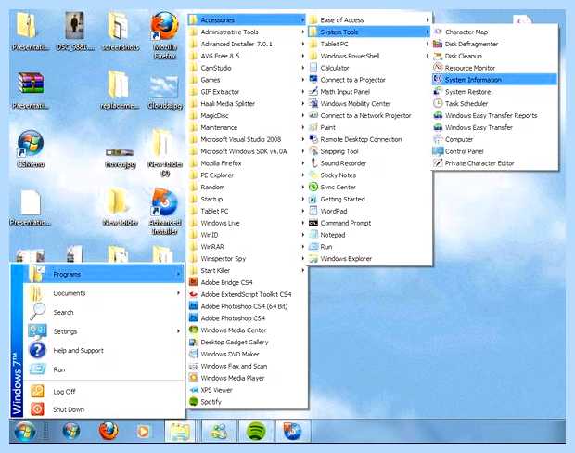
Task: Click the Start orb button
Action: coord(25,431)
